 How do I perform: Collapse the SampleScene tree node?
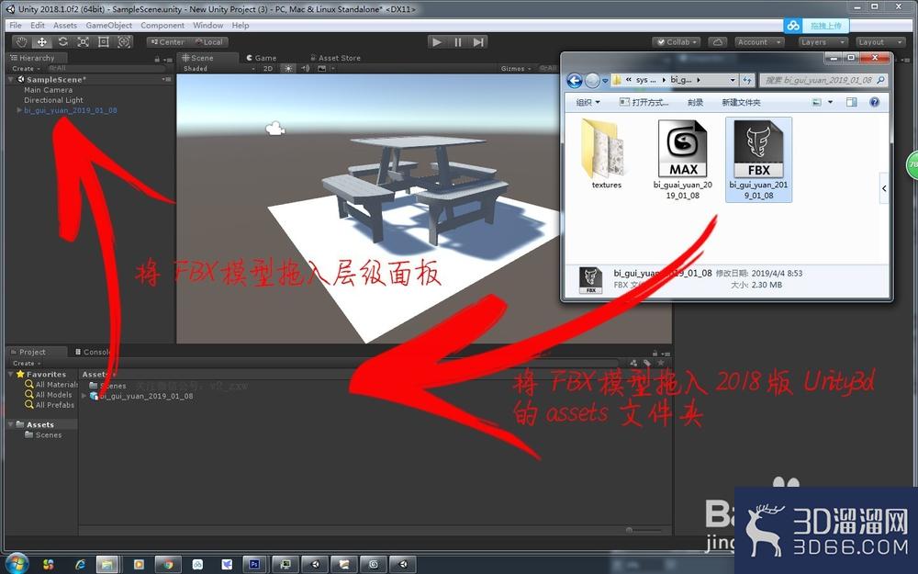(11, 80)
